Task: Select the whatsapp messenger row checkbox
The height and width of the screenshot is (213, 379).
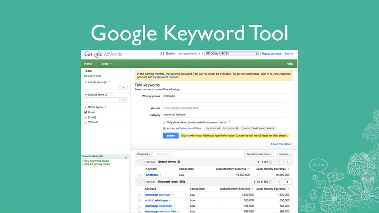Action: 140,206
